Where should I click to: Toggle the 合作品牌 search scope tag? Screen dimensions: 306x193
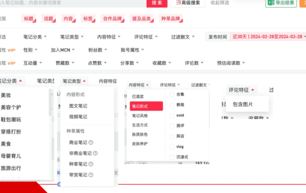(x=112, y=19)
